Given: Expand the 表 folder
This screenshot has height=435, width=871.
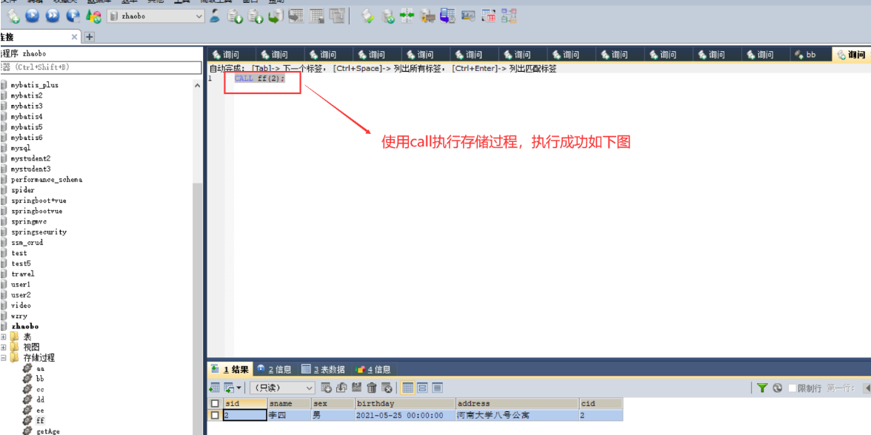Looking at the screenshot, I should click(3, 337).
